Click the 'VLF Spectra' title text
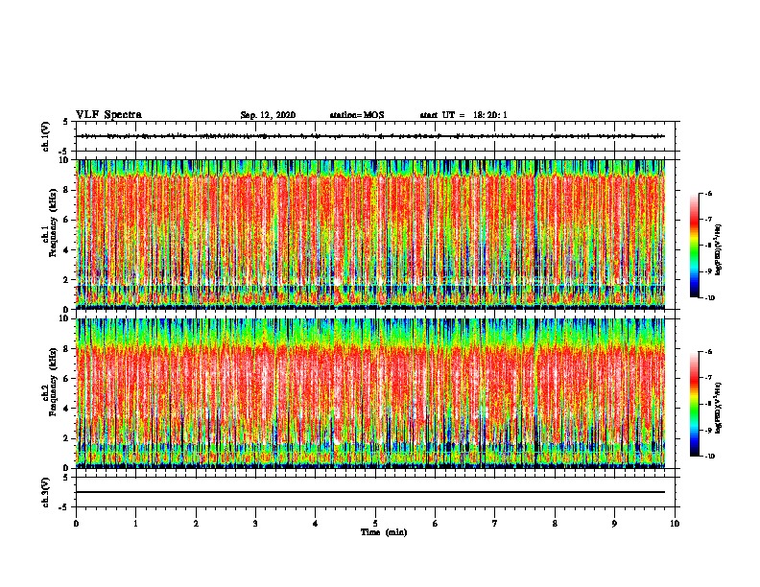Image resolution: width=760 pixels, height=587 pixels. (x=108, y=115)
